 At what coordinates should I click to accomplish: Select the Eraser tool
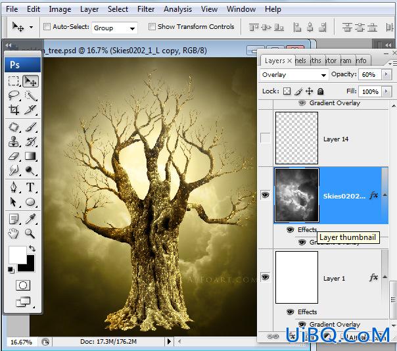pyautogui.click(x=13, y=156)
